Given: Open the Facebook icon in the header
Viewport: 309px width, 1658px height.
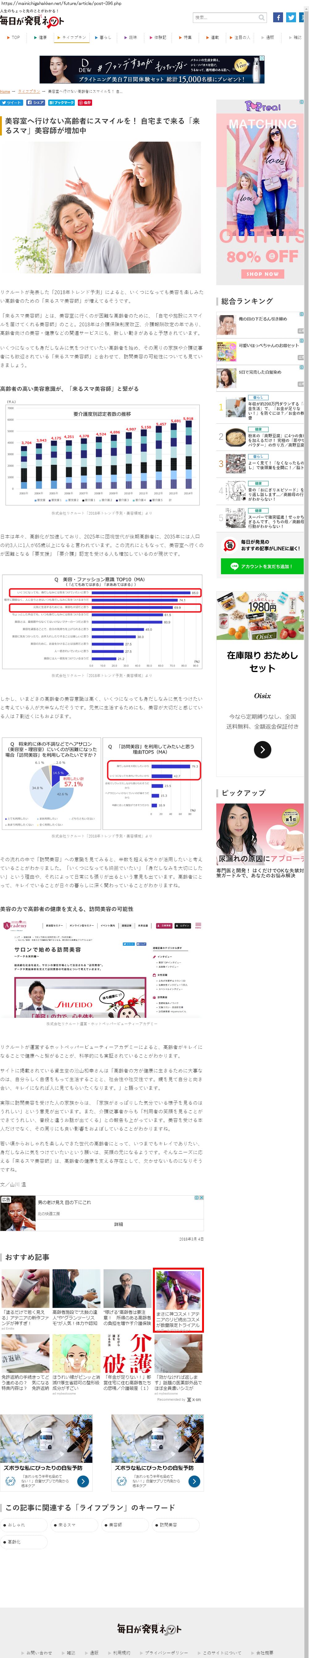Looking at the screenshot, I should [277, 17].
